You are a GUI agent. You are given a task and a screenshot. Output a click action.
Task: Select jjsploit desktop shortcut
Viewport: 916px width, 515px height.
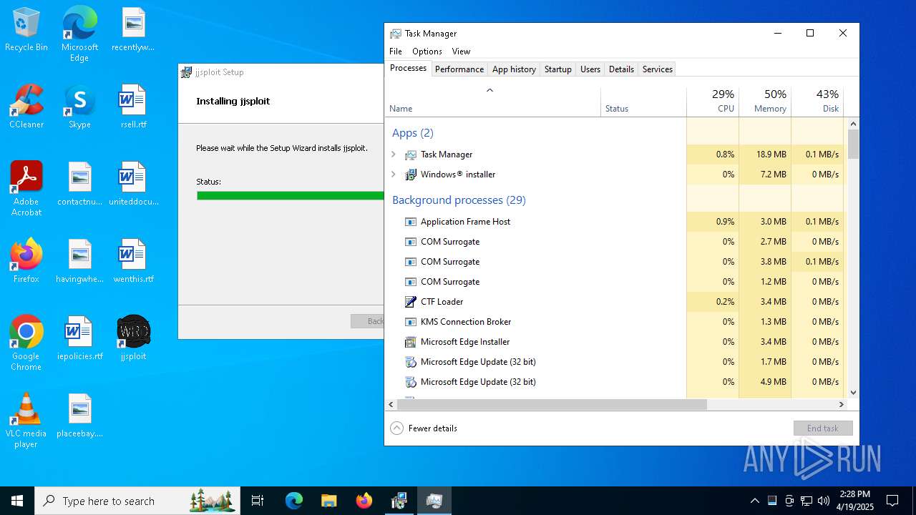[x=133, y=338]
